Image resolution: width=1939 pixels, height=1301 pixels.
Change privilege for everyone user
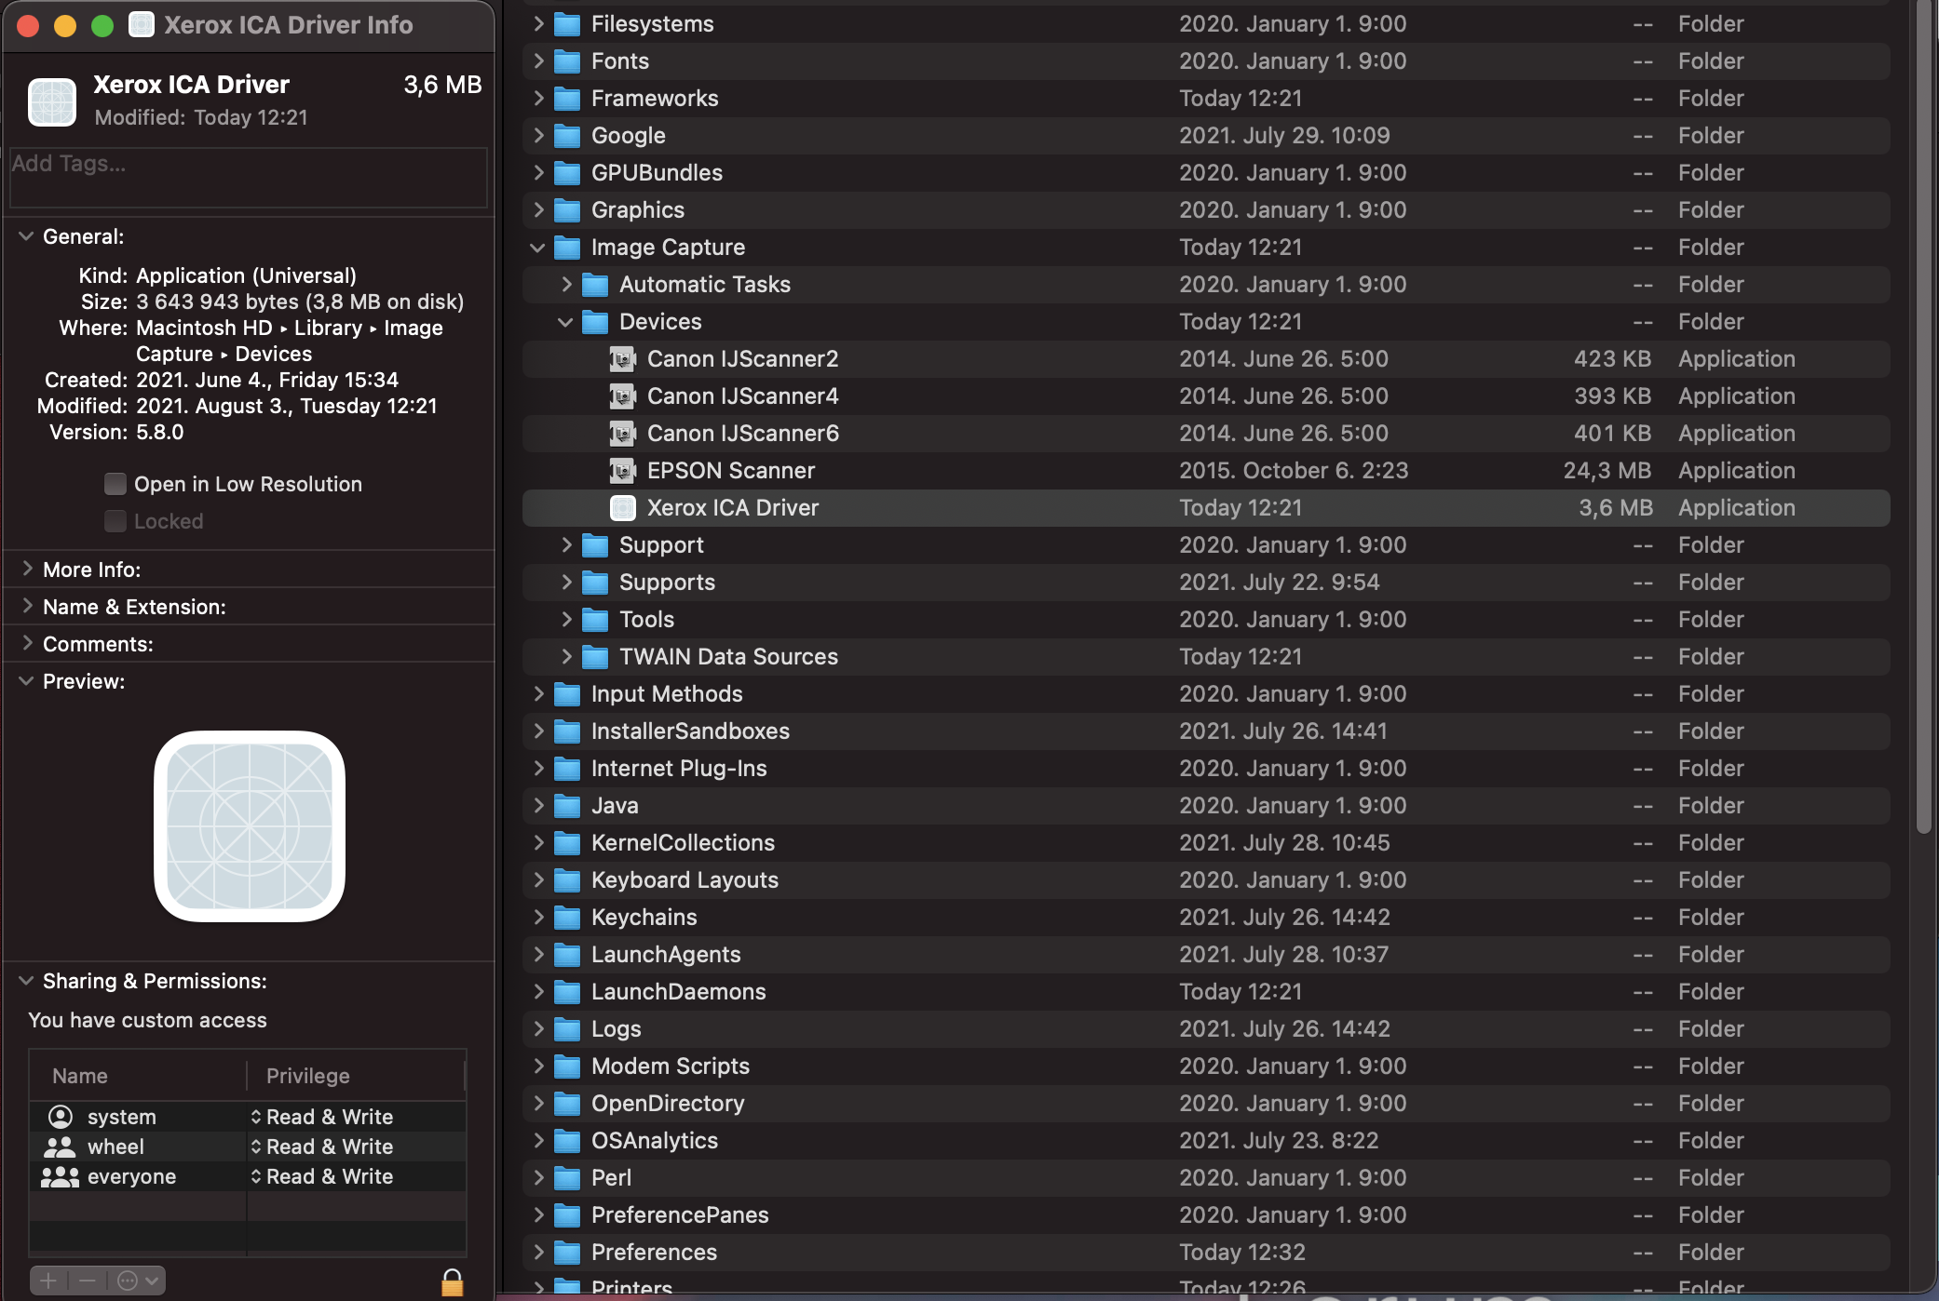321,1176
